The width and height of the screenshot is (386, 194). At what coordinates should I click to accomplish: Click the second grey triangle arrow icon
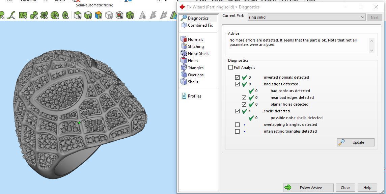click(153, 15)
